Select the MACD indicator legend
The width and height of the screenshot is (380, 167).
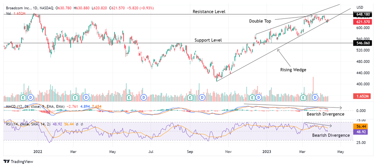pyautogui.click(x=35, y=106)
